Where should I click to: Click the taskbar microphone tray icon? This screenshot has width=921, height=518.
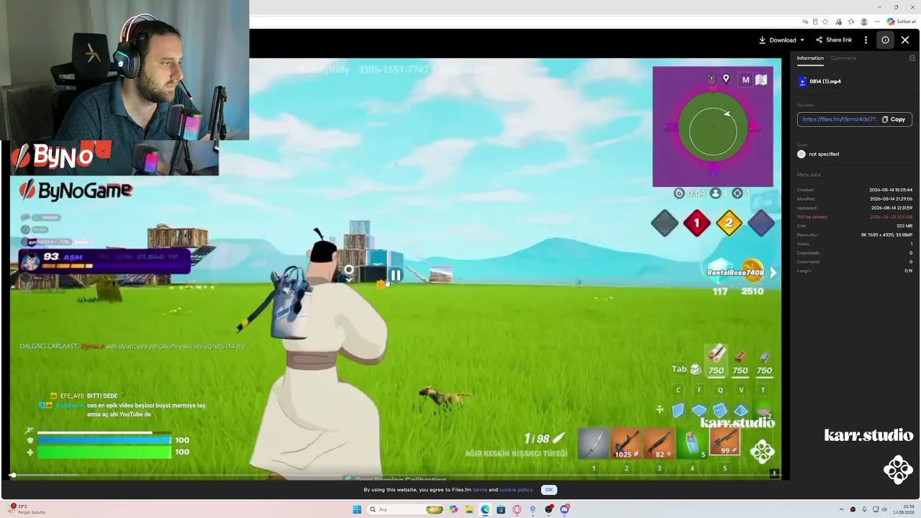[864, 509]
